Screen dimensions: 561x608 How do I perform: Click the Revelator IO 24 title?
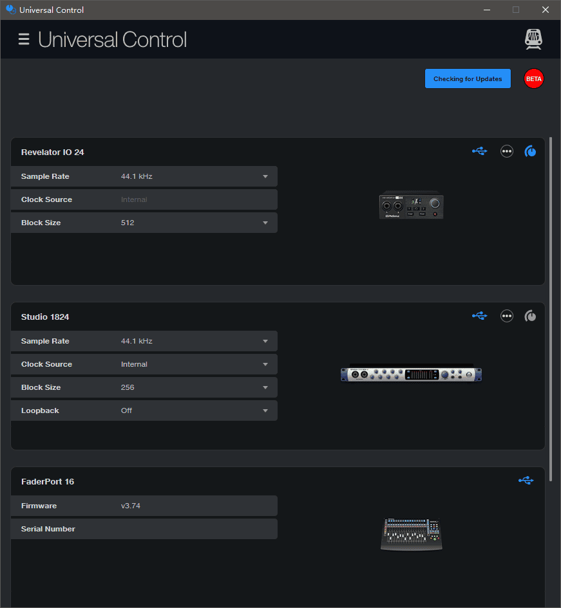[x=52, y=152]
